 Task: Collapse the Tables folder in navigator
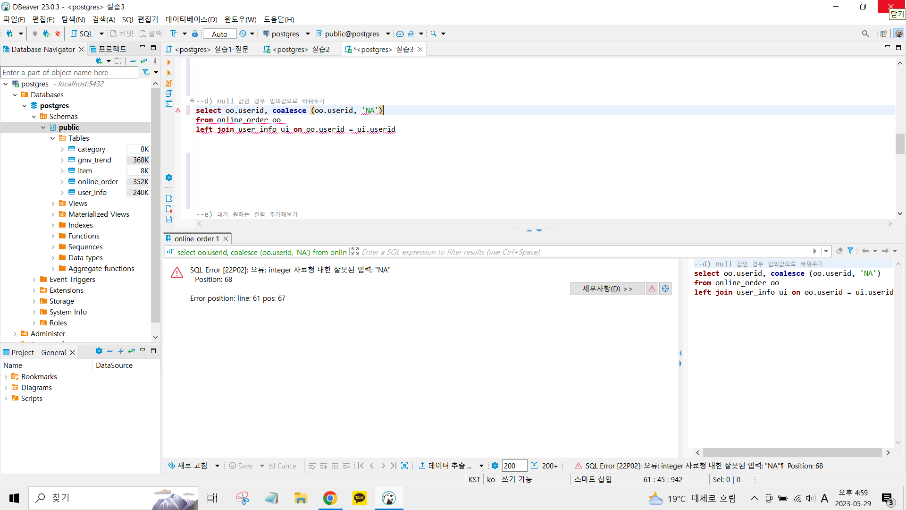(53, 138)
